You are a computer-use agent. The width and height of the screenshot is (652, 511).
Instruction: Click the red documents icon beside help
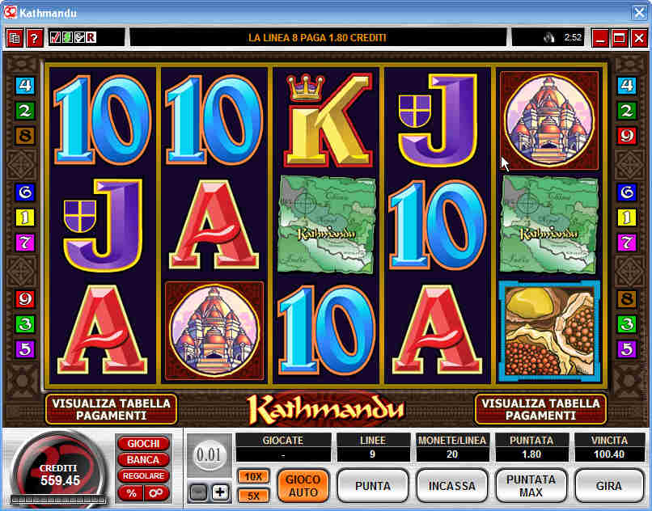15,39
